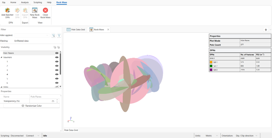Hide the Pole Planes layer
The height and width of the screenshot is (138, 272).
click(57, 53)
